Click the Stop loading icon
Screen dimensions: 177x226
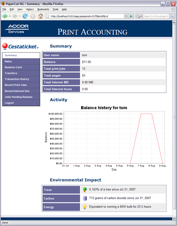(33, 16)
